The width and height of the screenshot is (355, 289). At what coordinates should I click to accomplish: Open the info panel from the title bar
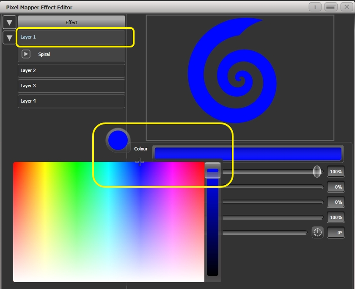(x=315, y=7)
